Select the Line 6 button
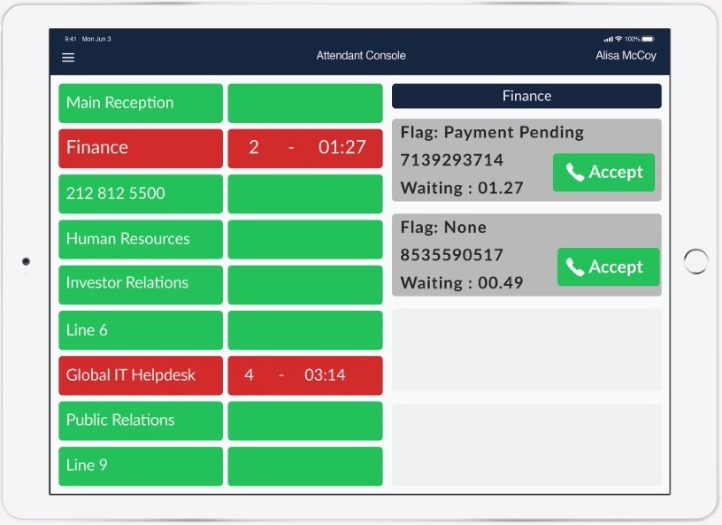The image size is (722, 525). click(x=141, y=329)
